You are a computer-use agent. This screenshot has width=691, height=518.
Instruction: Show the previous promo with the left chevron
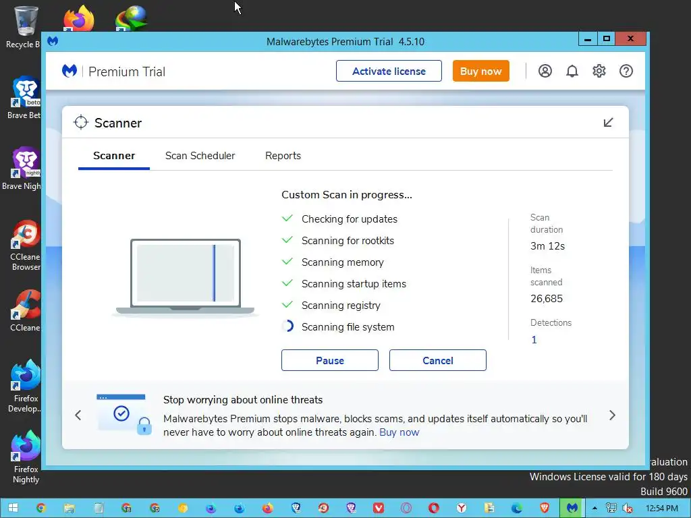pos(78,415)
